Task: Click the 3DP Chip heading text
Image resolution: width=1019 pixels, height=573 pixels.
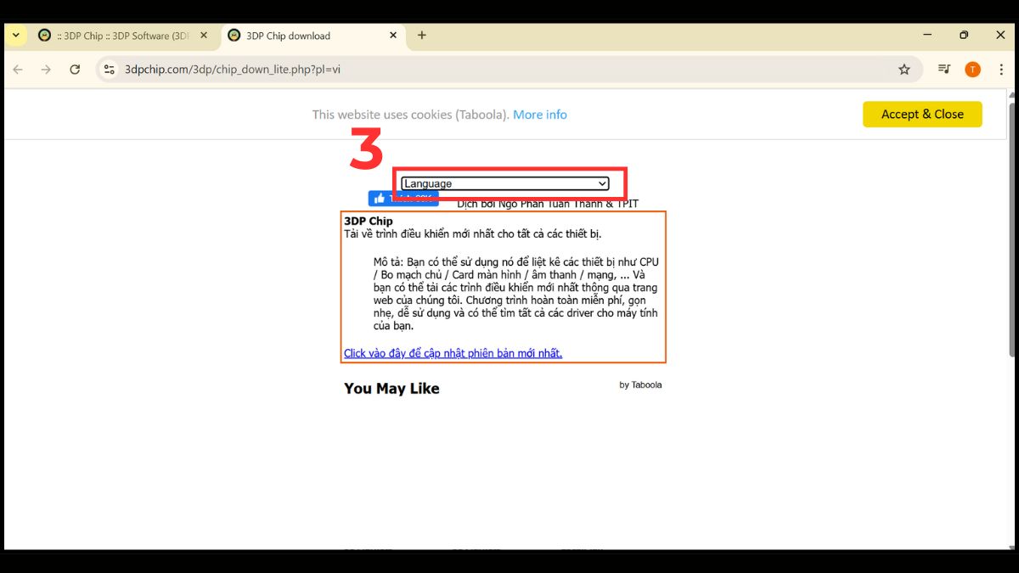Action: 369,221
